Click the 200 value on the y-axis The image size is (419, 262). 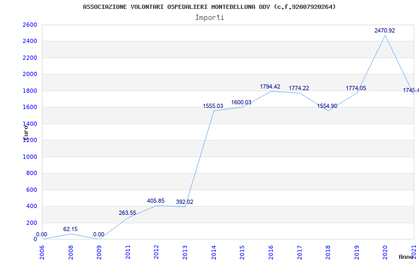click(x=31, y=223)
